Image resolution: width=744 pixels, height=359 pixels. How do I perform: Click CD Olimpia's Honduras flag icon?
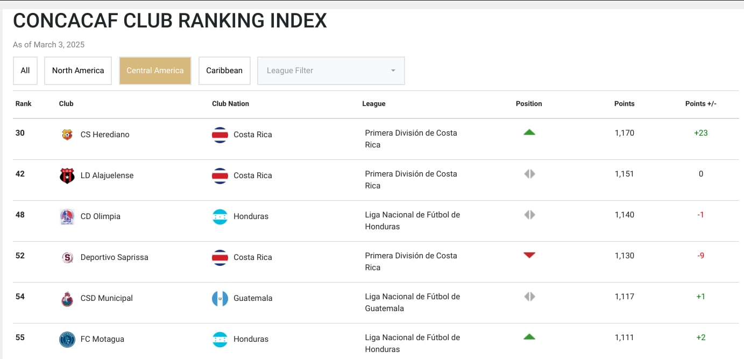pyautogui.click(x=220, y=216)
